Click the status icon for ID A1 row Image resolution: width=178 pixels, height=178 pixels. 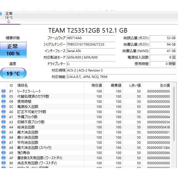coord(4,117)
